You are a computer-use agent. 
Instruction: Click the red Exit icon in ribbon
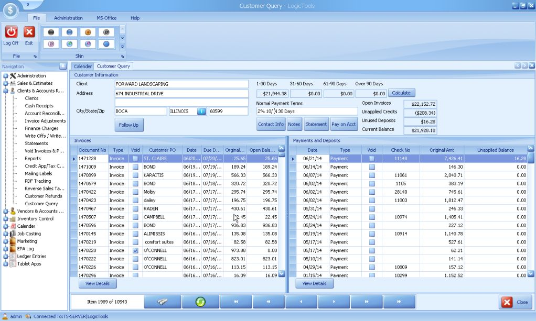coord(29,33)
